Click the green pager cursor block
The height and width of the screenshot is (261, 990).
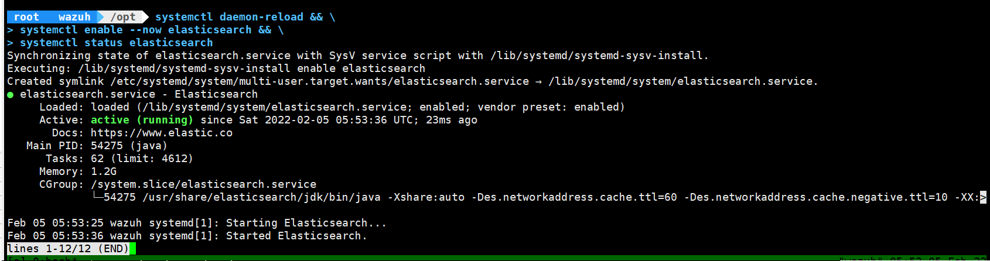(133, 249)
